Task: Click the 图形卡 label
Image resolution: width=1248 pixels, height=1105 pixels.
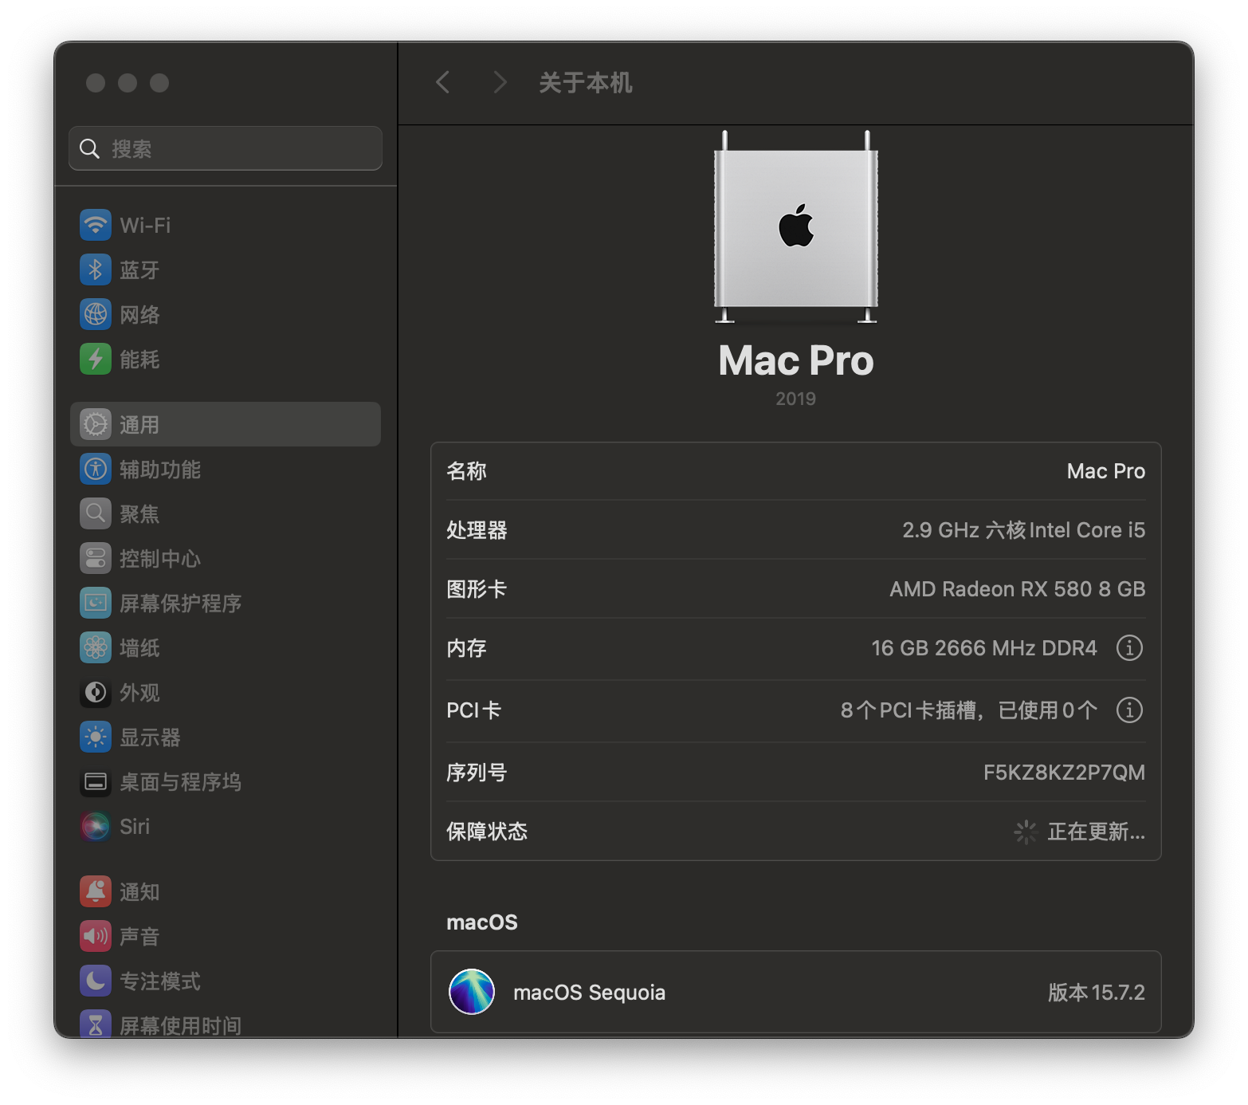Action: (x=477, y=589)
